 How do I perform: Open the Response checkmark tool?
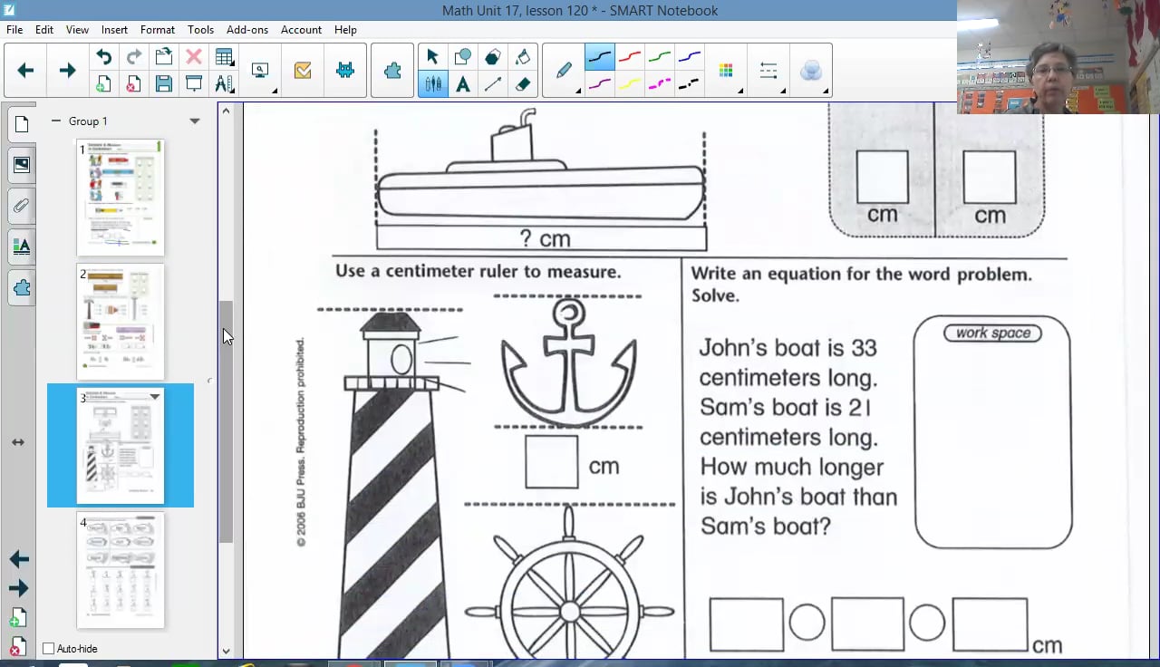click(x=303, y=70)
